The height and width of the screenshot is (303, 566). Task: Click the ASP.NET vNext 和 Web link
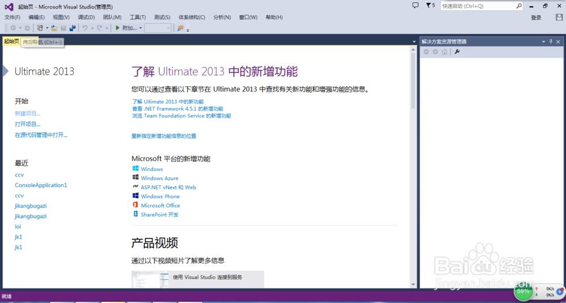click(x=169, y=187)
